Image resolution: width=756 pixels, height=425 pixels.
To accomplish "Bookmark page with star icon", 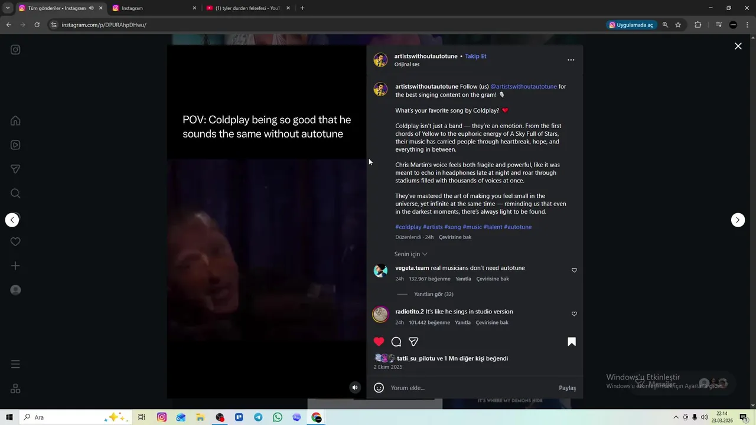I will 678,25.
